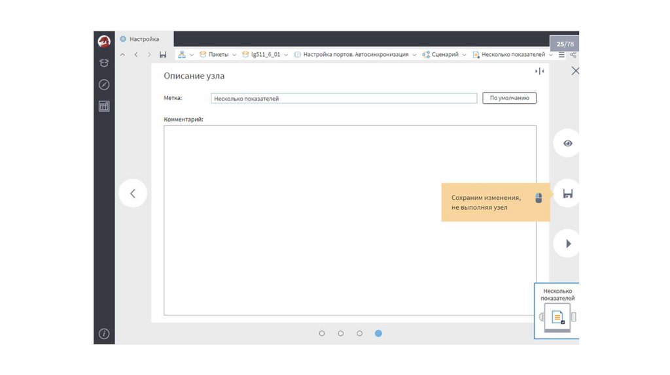The width and height of the screenshot is (670, 375).
Task: Click the share icon in the breadcrumb bar
Action: coord(573,55)
